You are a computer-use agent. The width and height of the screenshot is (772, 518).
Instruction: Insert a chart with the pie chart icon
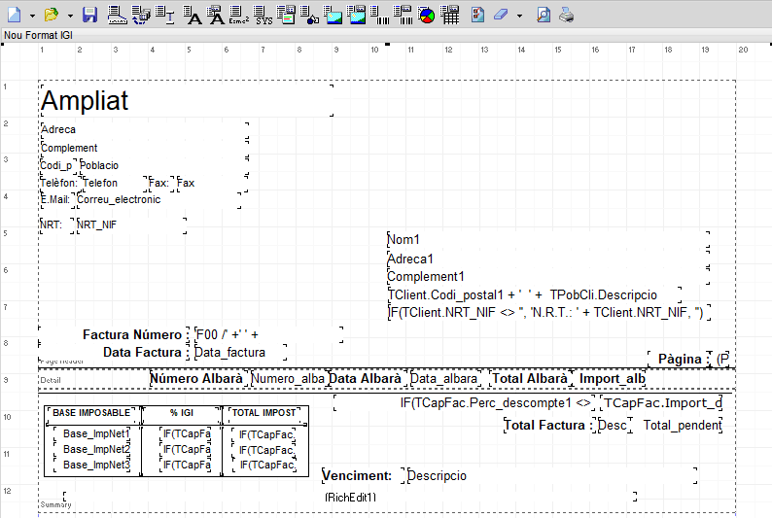point(427,15)
